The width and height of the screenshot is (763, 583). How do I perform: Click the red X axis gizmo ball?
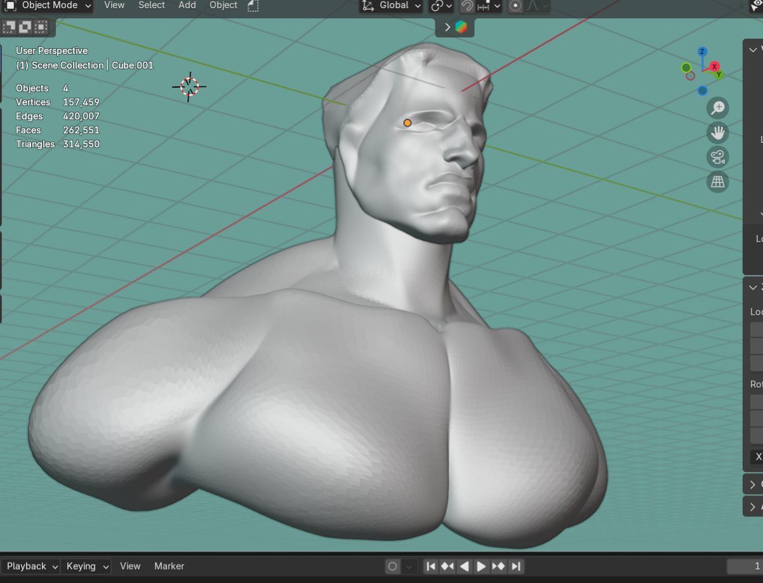pos(715,67)
